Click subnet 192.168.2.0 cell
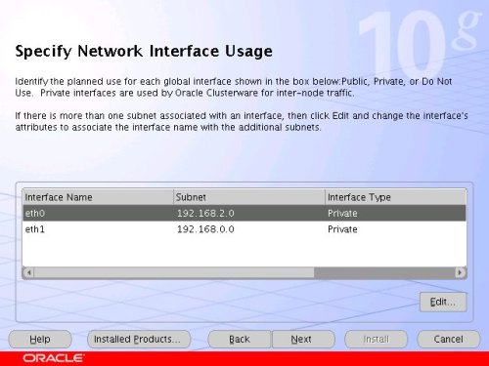489x366 pixels. pos(249,213)
